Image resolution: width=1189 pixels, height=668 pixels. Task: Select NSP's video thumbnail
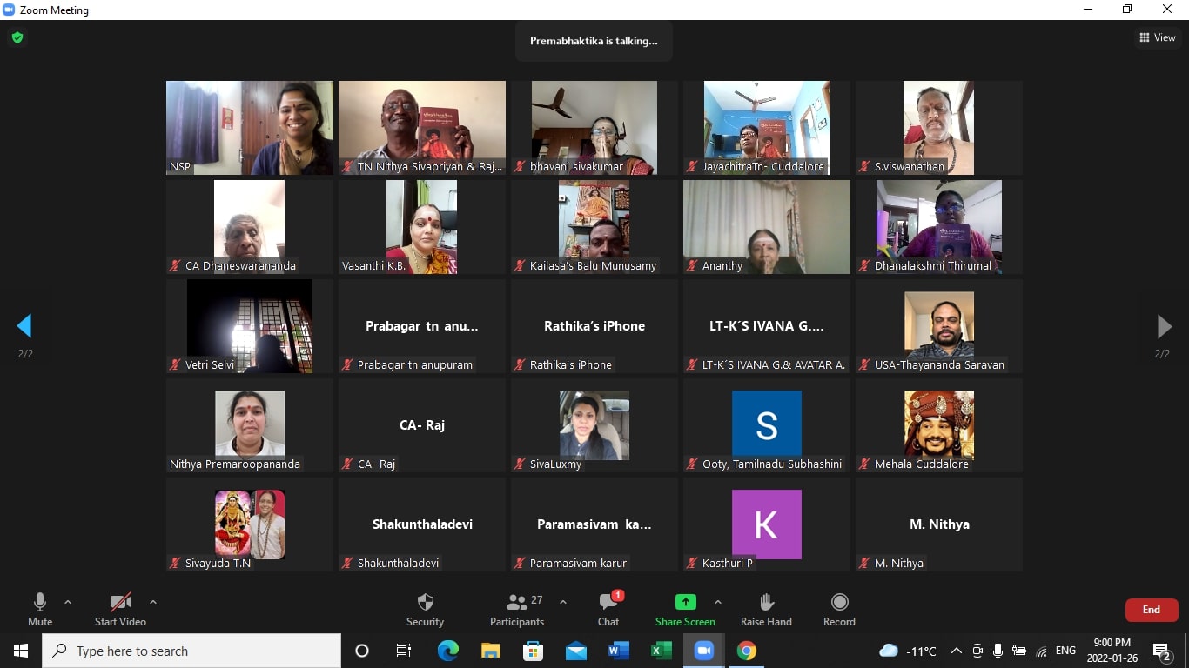(x=250, y=128)
